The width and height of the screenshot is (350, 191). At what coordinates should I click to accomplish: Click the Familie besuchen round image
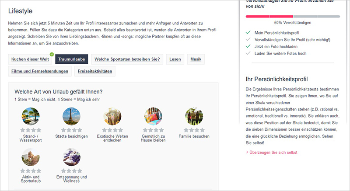[x=194, y=116]
